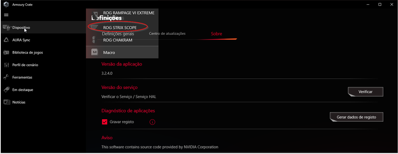Open Perfil de cenário section
This screenshot has width=398, height=154.
pyautogui.click(x=43, y=65)
